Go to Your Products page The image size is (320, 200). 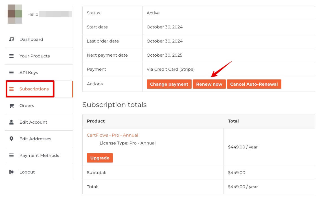(x=34, y=56)
